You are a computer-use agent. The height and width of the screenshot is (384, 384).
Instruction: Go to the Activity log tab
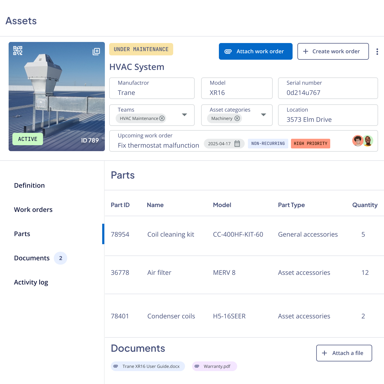tap(31, 282)
